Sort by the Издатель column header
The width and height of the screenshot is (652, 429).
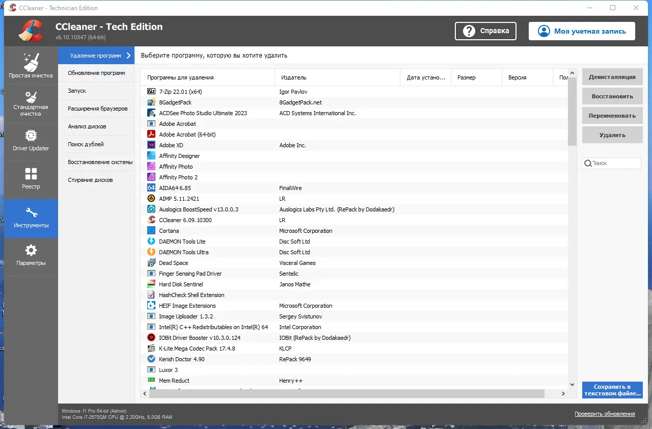click(x=338, y=77)
